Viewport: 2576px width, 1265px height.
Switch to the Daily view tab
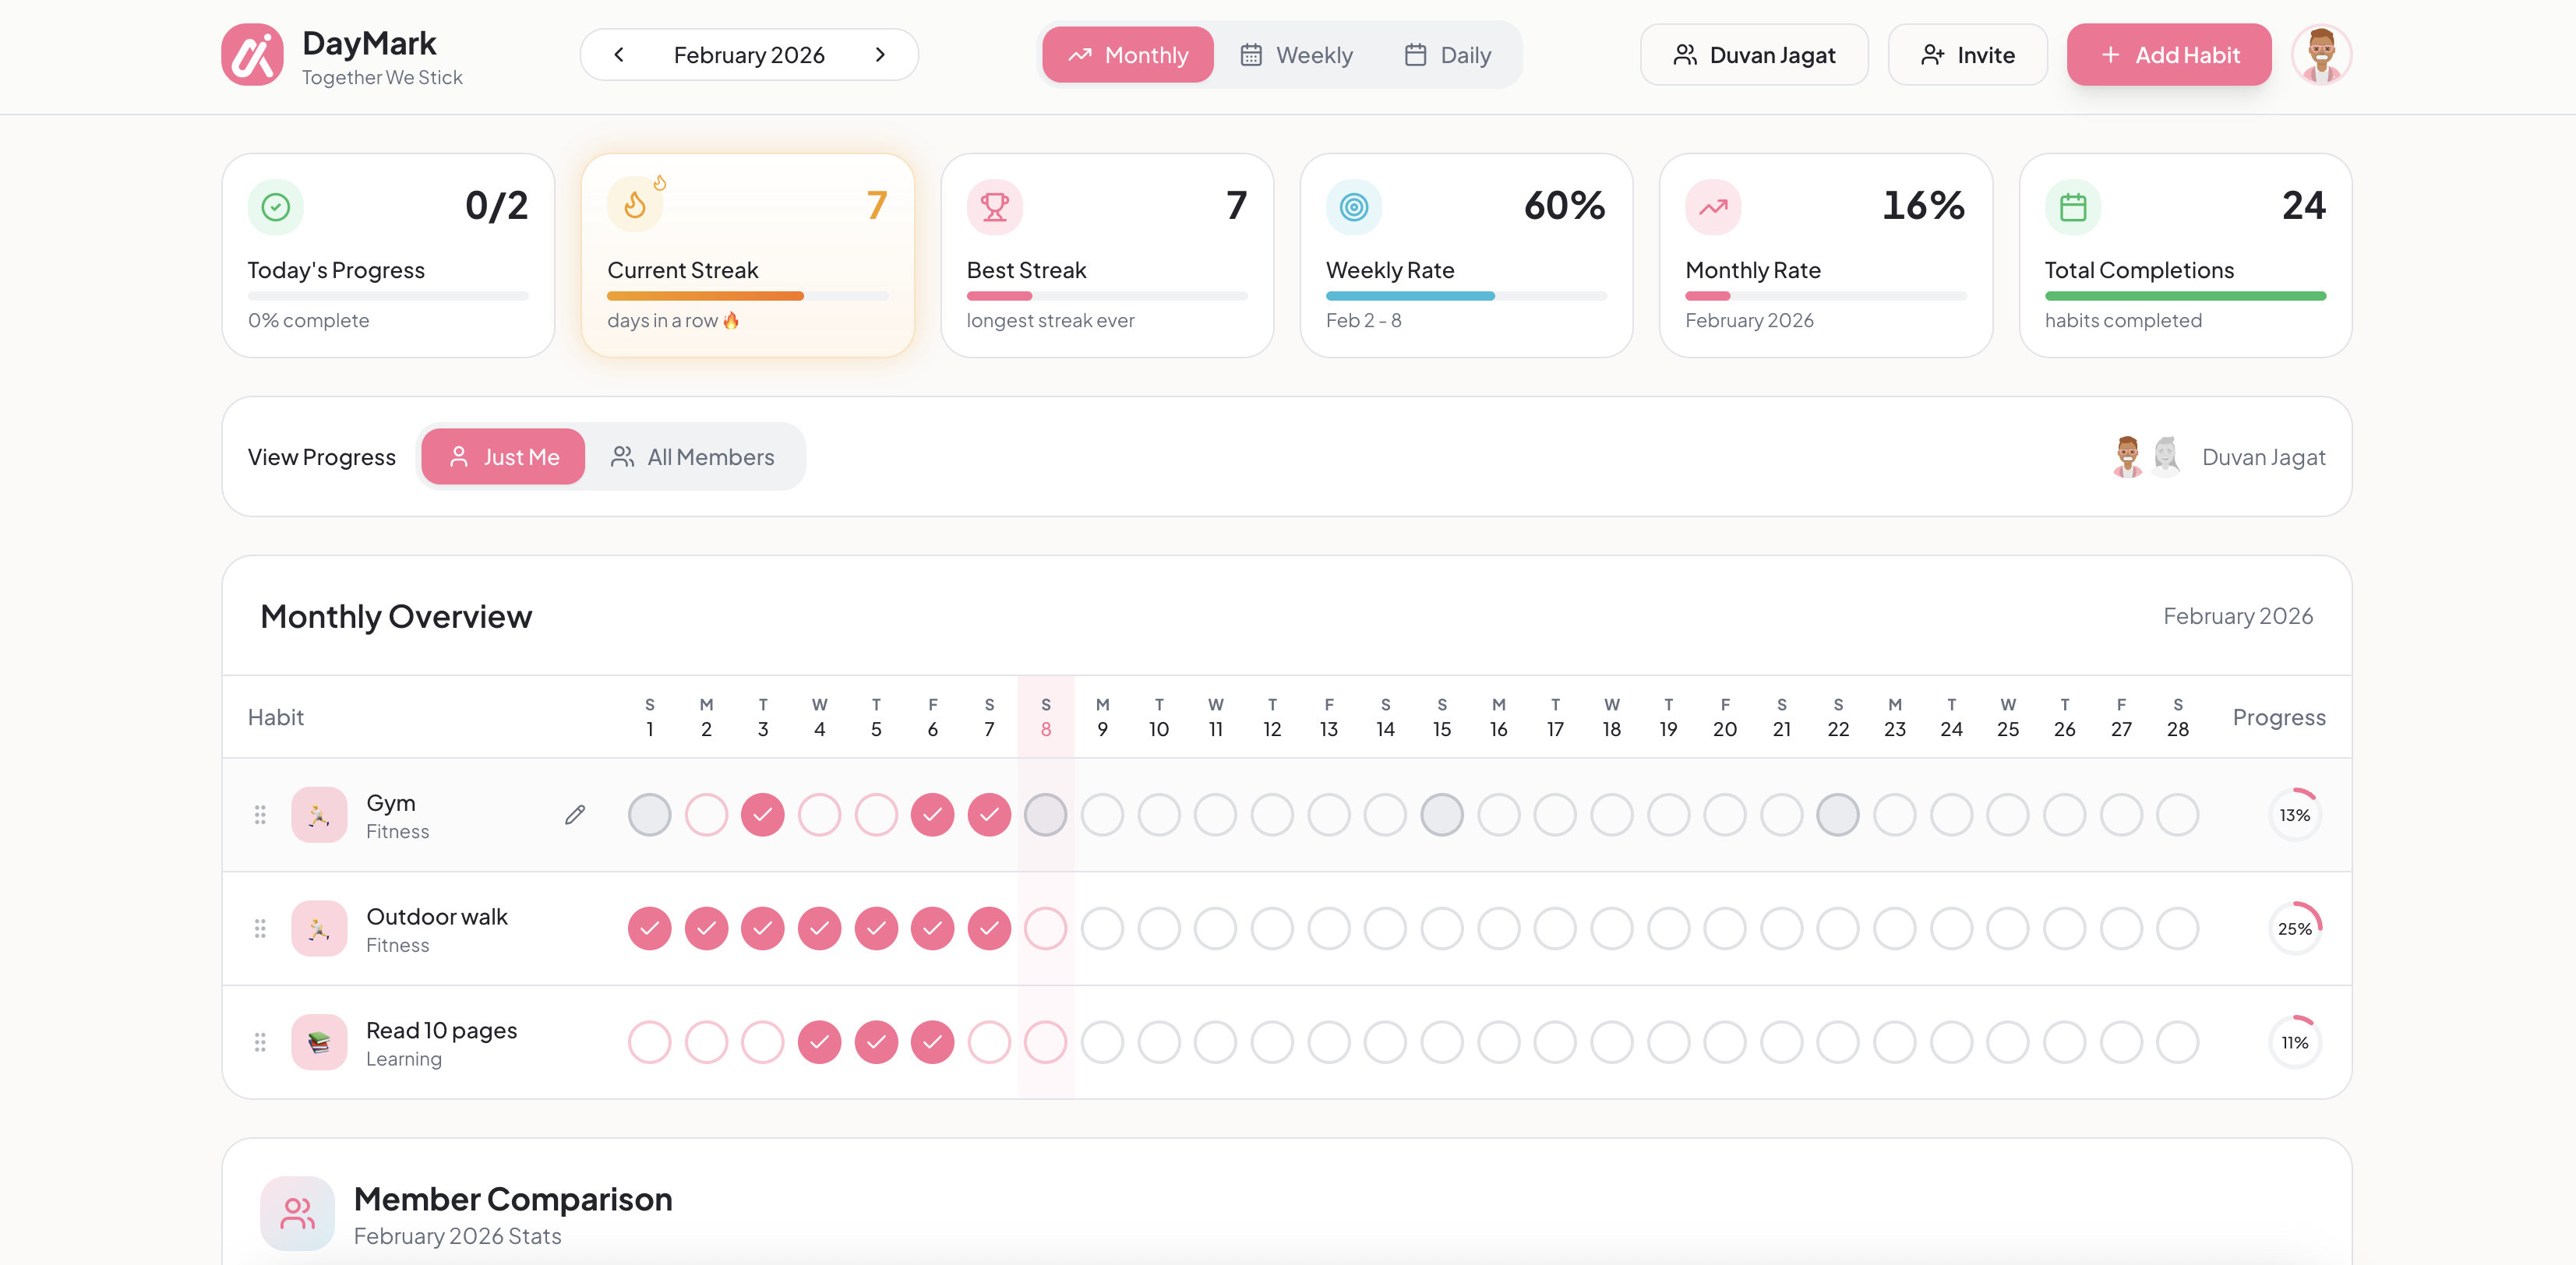[1447, 55]
